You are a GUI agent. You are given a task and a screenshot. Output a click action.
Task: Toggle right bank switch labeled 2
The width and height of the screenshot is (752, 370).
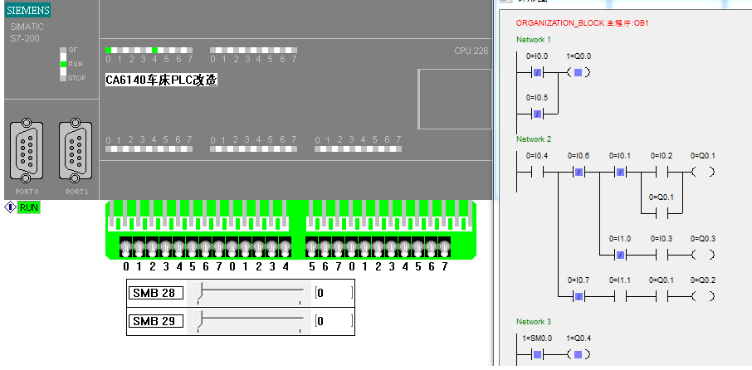pos(378,248)
